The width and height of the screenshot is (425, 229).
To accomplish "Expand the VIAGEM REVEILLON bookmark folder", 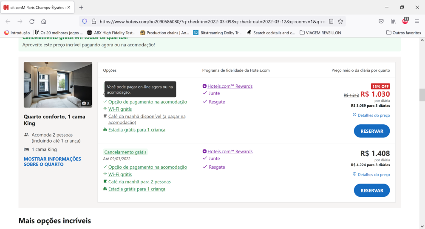I will 320,33.
